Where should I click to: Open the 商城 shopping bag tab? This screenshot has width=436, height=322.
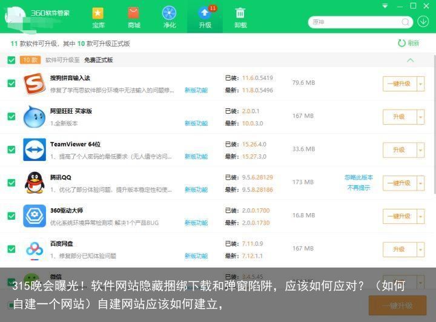coord(134,18)
